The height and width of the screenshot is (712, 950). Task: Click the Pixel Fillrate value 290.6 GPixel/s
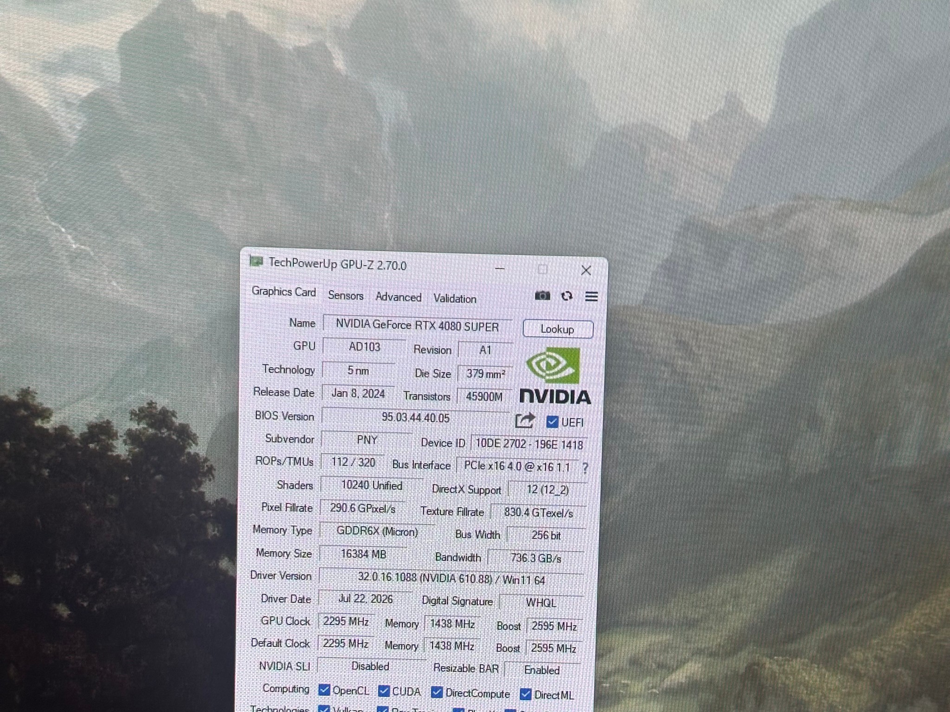[x=362, y=509]
